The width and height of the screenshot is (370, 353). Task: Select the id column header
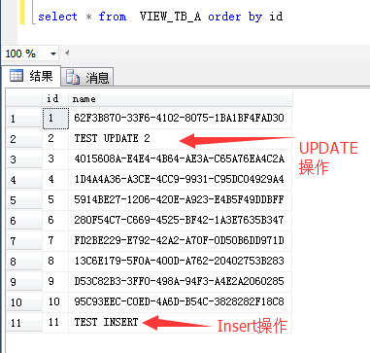[x=55, y=98]
